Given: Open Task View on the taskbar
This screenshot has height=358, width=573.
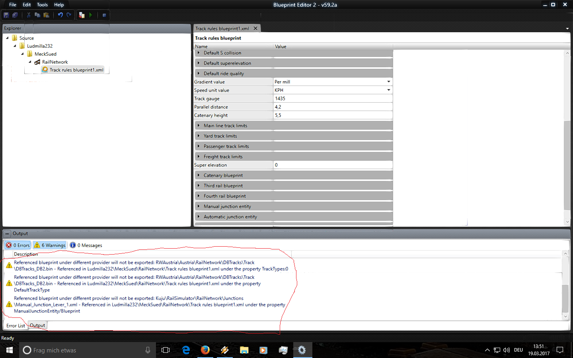Looking at the screenshot, I should tap(166, 350).
